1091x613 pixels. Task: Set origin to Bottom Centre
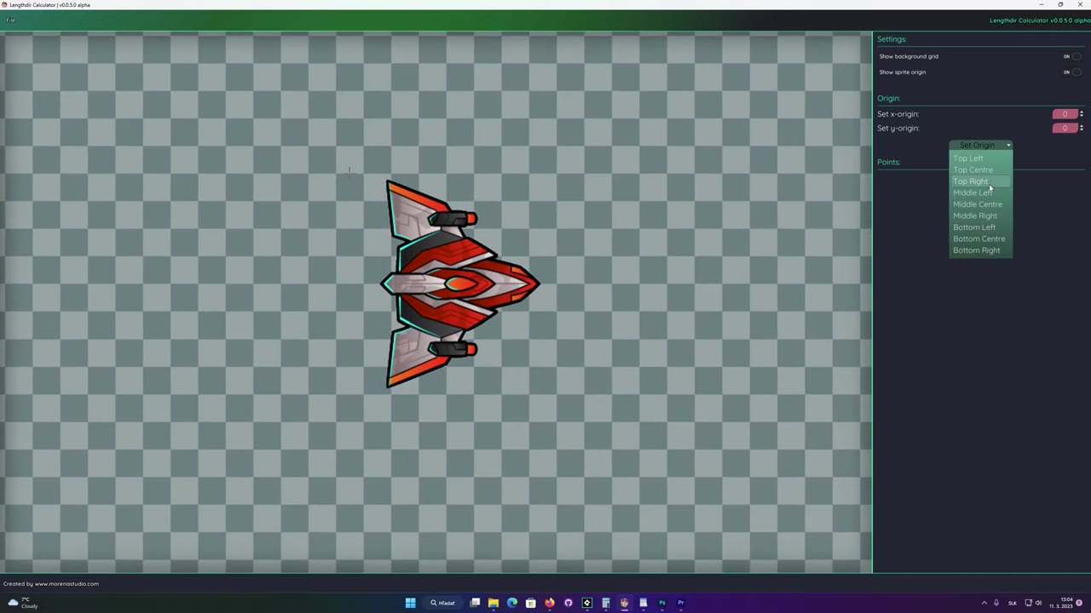click(979, 238)
